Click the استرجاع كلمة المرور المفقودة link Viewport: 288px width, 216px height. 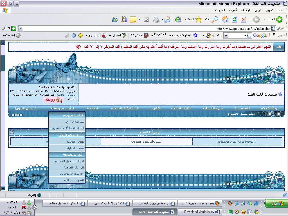click(x=237, y=141)
